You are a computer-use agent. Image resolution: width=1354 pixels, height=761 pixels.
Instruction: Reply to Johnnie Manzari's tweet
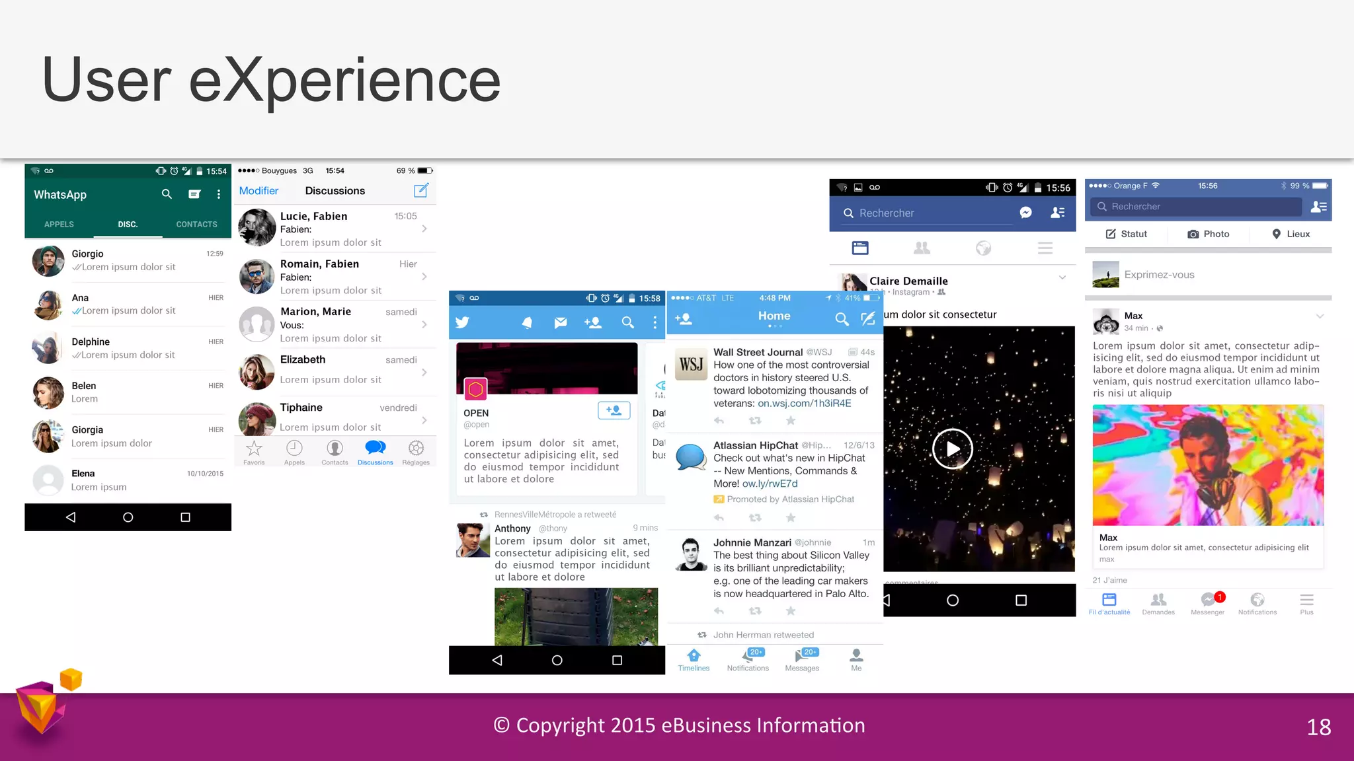pos(719,611)
